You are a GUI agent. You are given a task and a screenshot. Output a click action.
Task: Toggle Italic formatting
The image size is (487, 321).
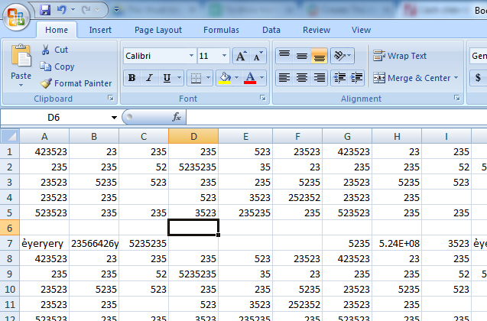[148, 78]
